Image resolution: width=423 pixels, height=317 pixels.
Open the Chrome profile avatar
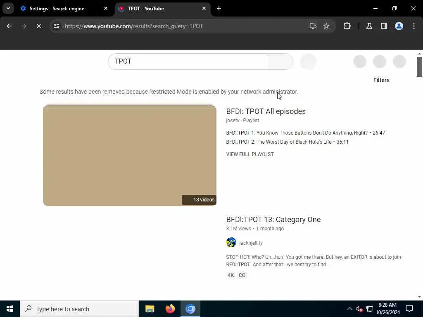coord(399,26)
